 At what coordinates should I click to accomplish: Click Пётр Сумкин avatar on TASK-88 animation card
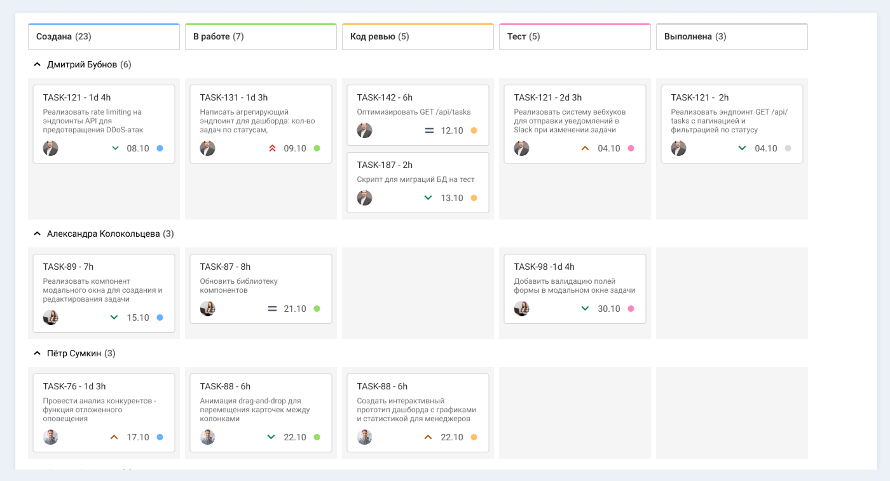[x=208, y=437]
